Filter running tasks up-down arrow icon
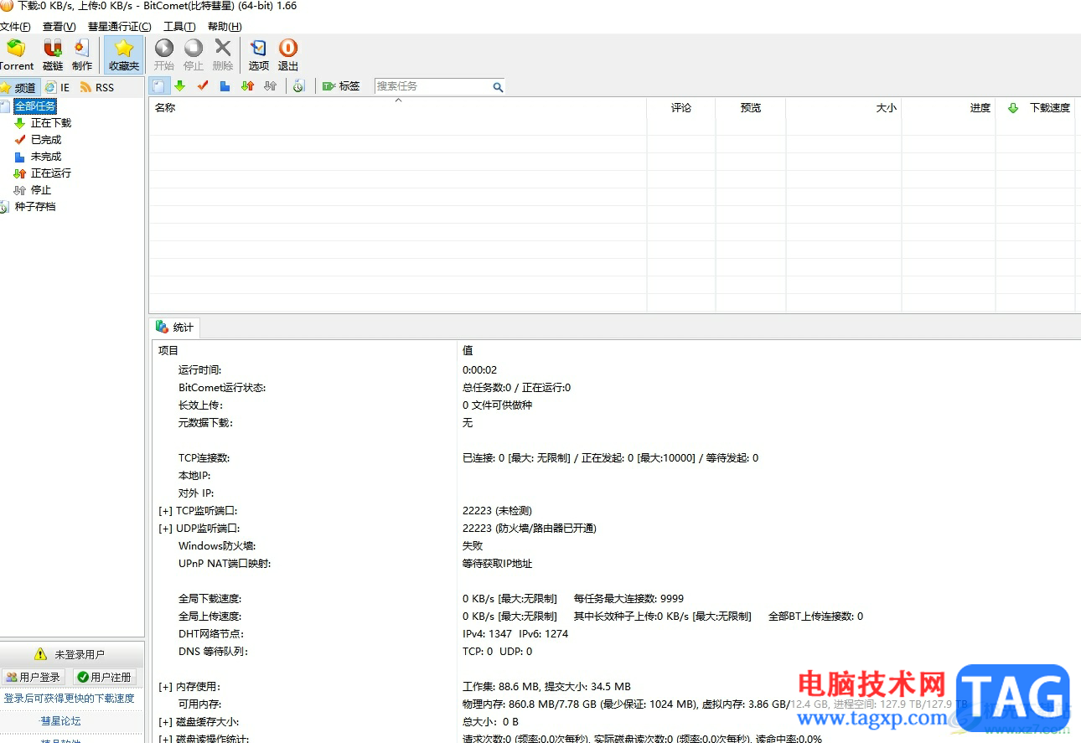 pyautogui.click(x=247, y=86)
